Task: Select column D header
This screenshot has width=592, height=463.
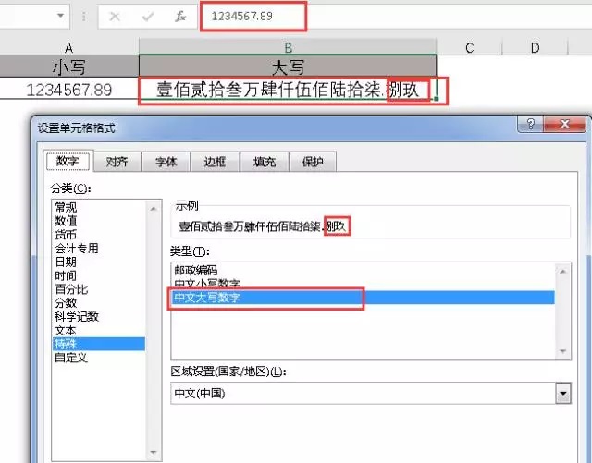Action: click(535, 47)
